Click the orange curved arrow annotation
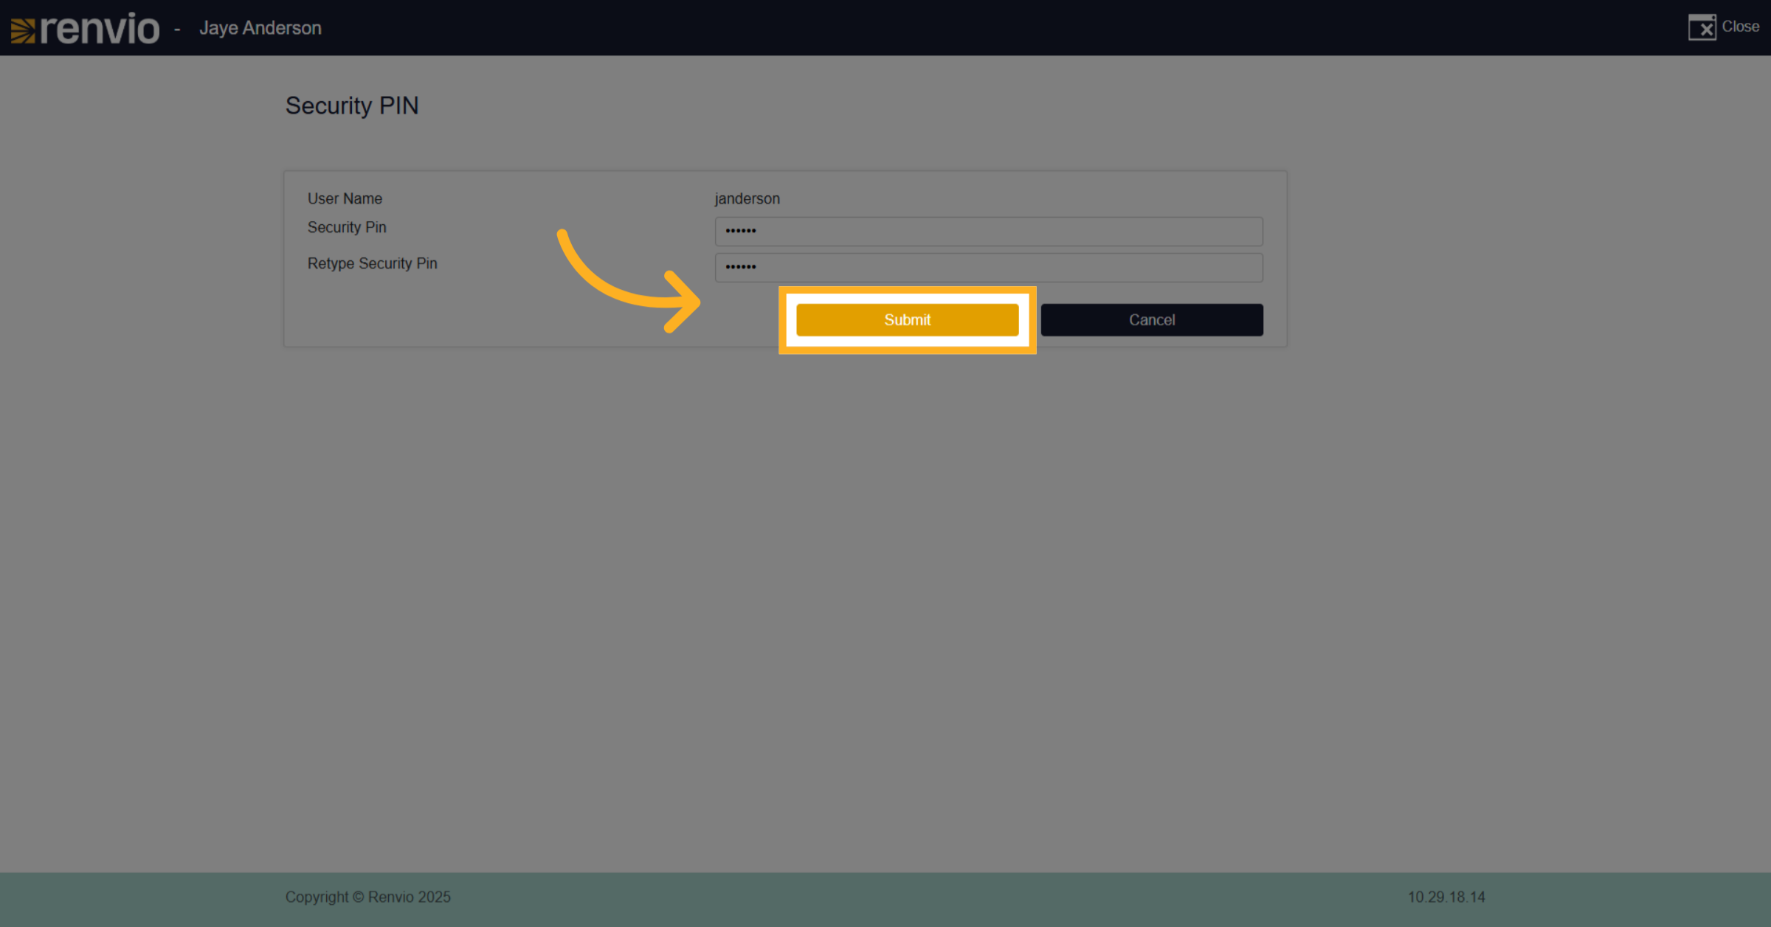The image size is (1771, 927). point(628,282)
